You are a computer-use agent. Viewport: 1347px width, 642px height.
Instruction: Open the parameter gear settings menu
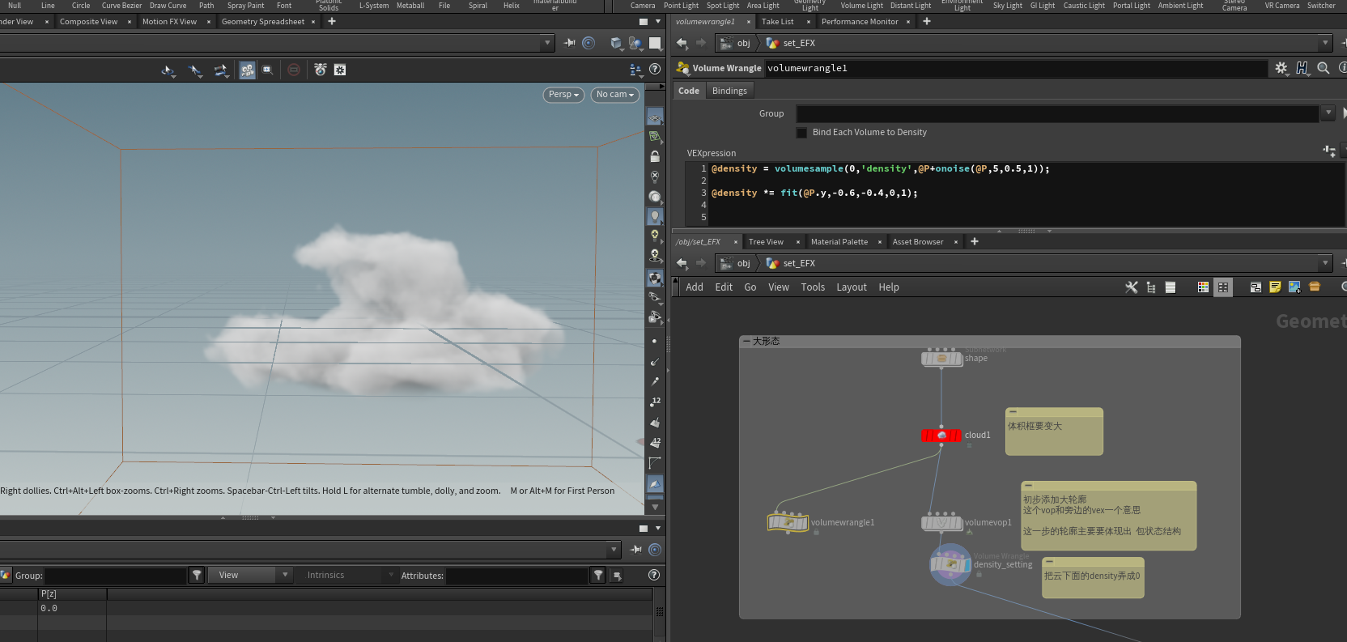[x=1281, y=69]
